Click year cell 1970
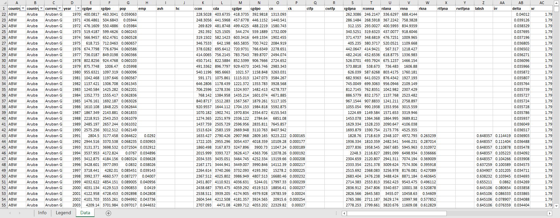Screen dimensions: 560x218 pos(72,14)
